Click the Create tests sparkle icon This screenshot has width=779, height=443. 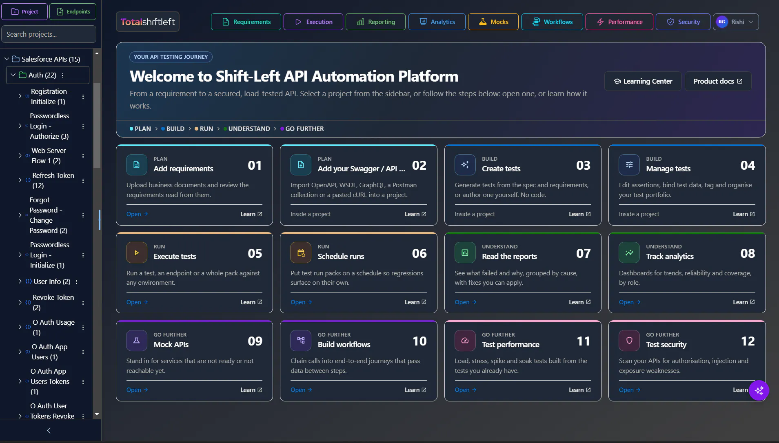click(x=465, y=165)
